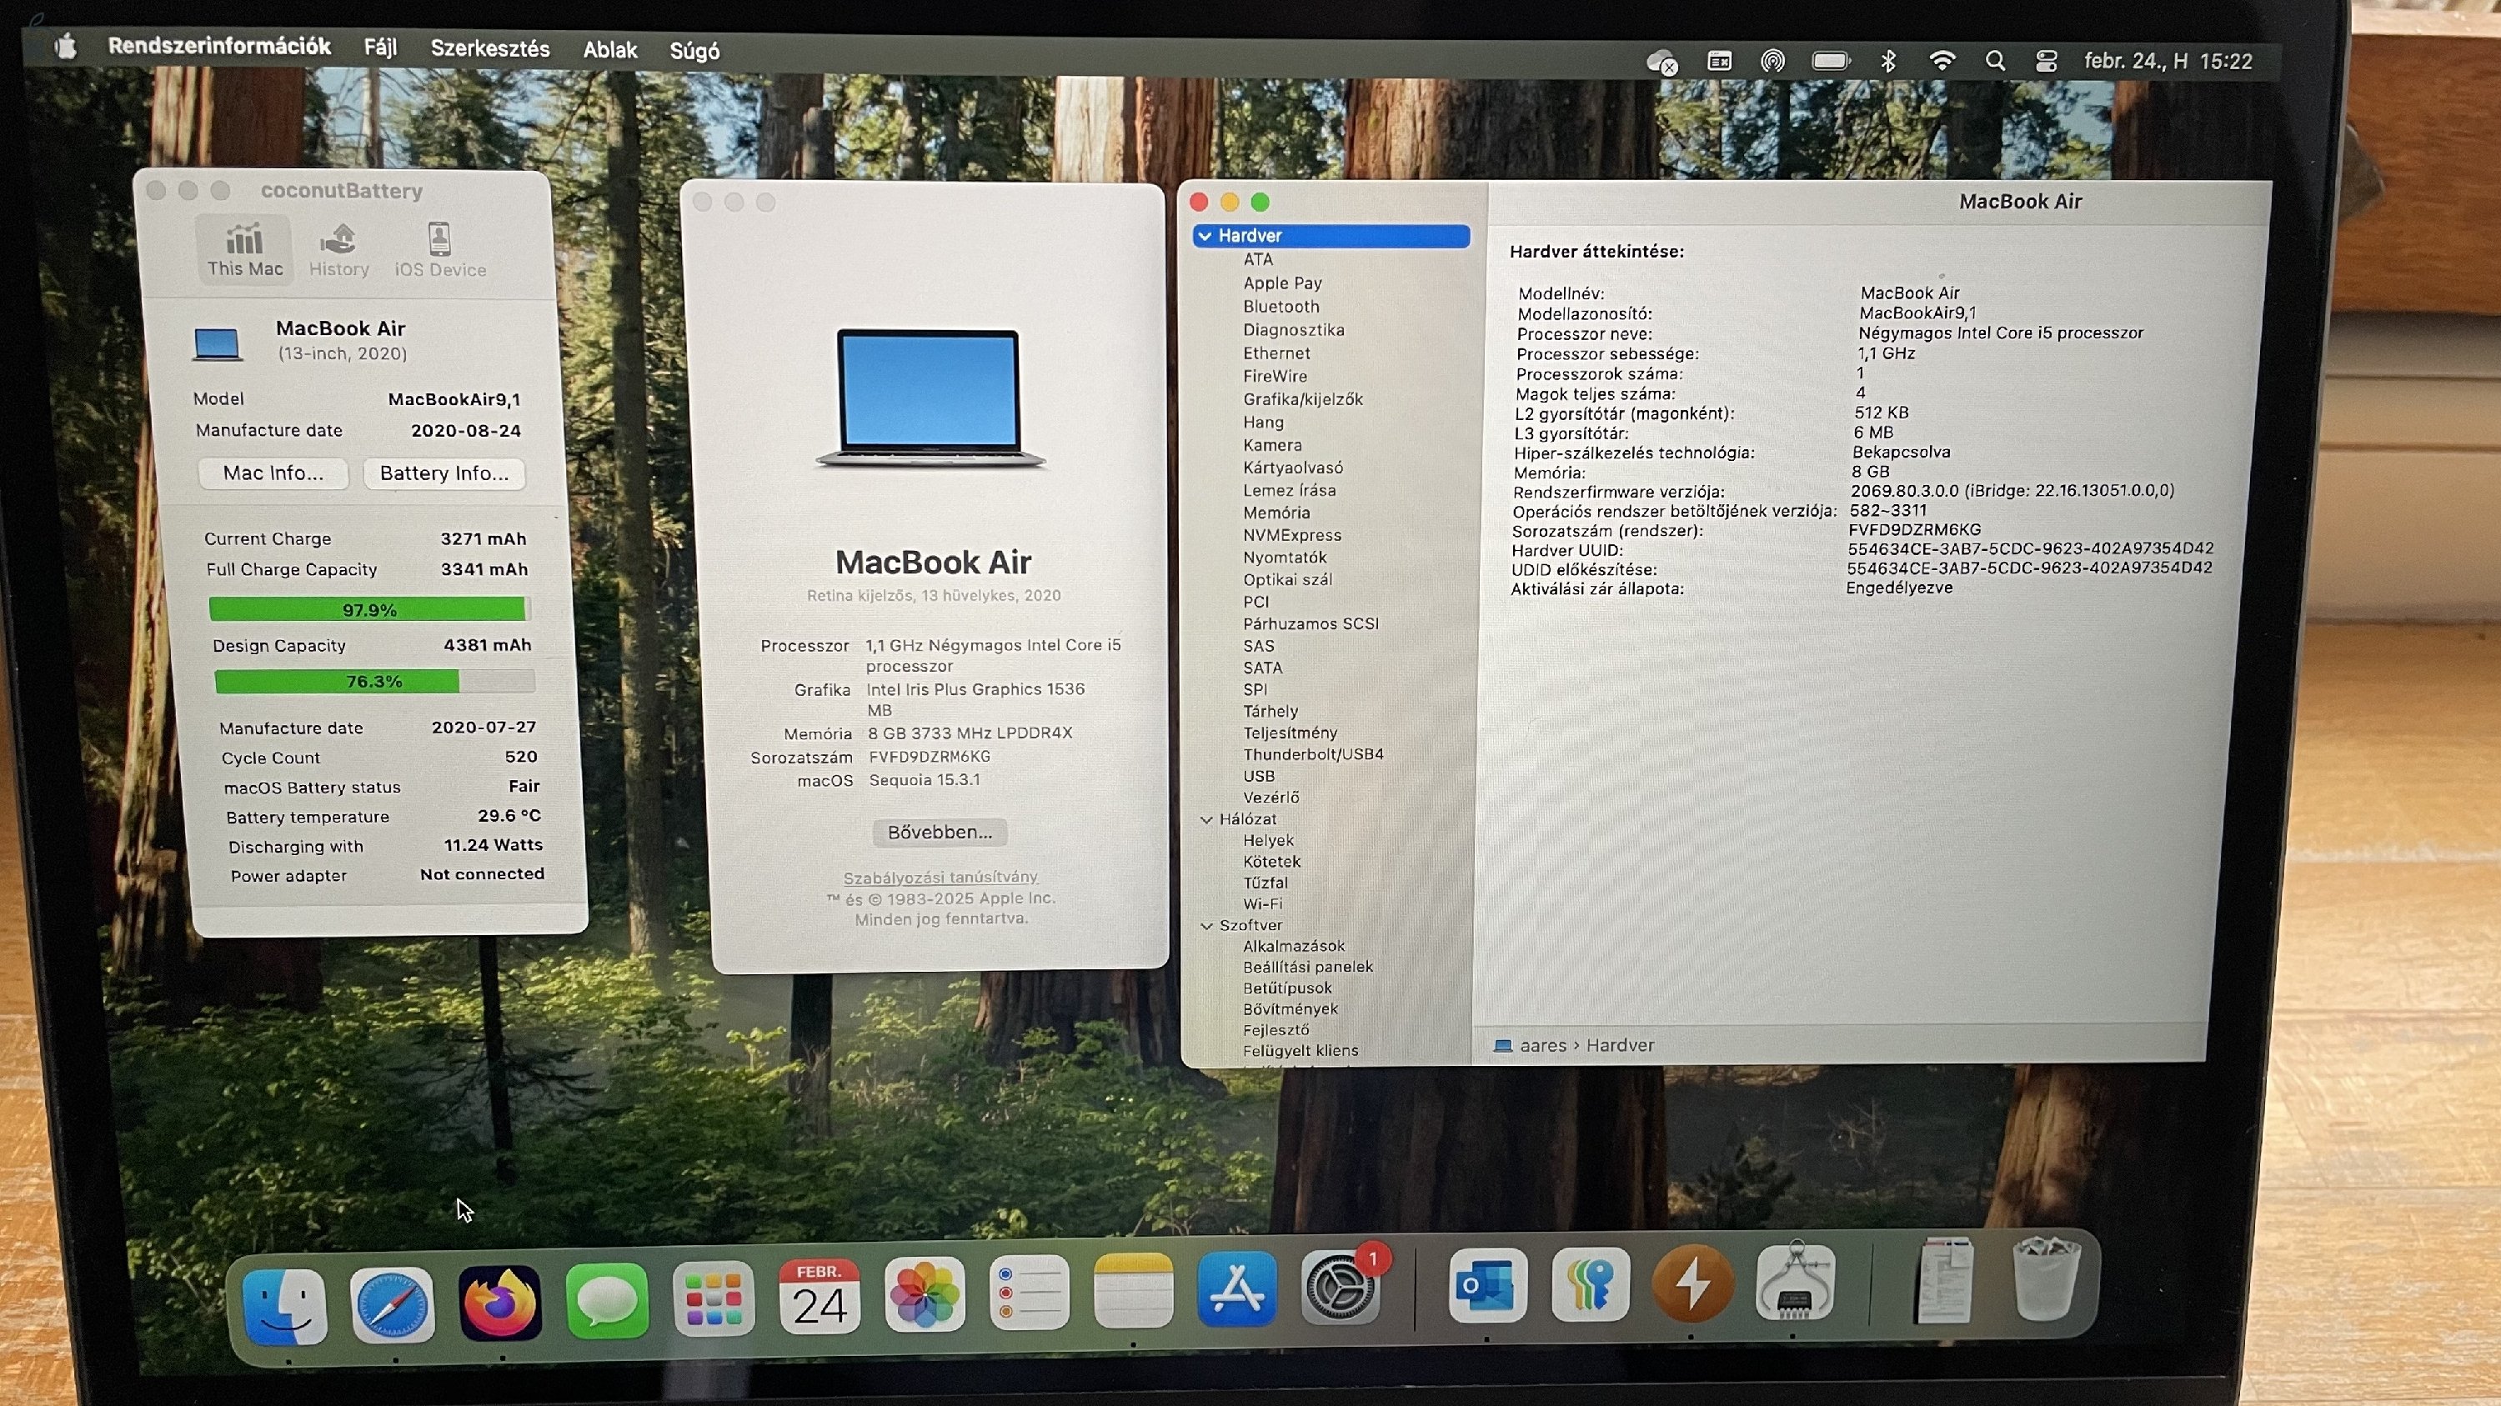Select NVMExpress in sidebar

1292,535
